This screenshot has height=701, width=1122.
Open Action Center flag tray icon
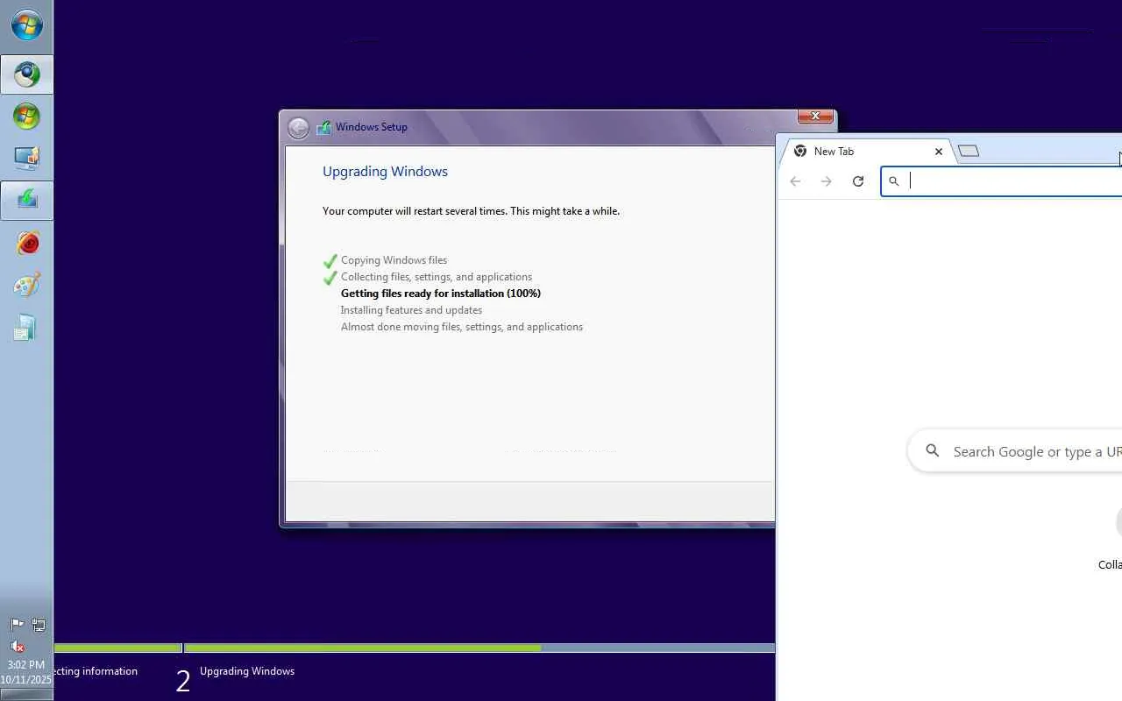click(x=17, y=625)
